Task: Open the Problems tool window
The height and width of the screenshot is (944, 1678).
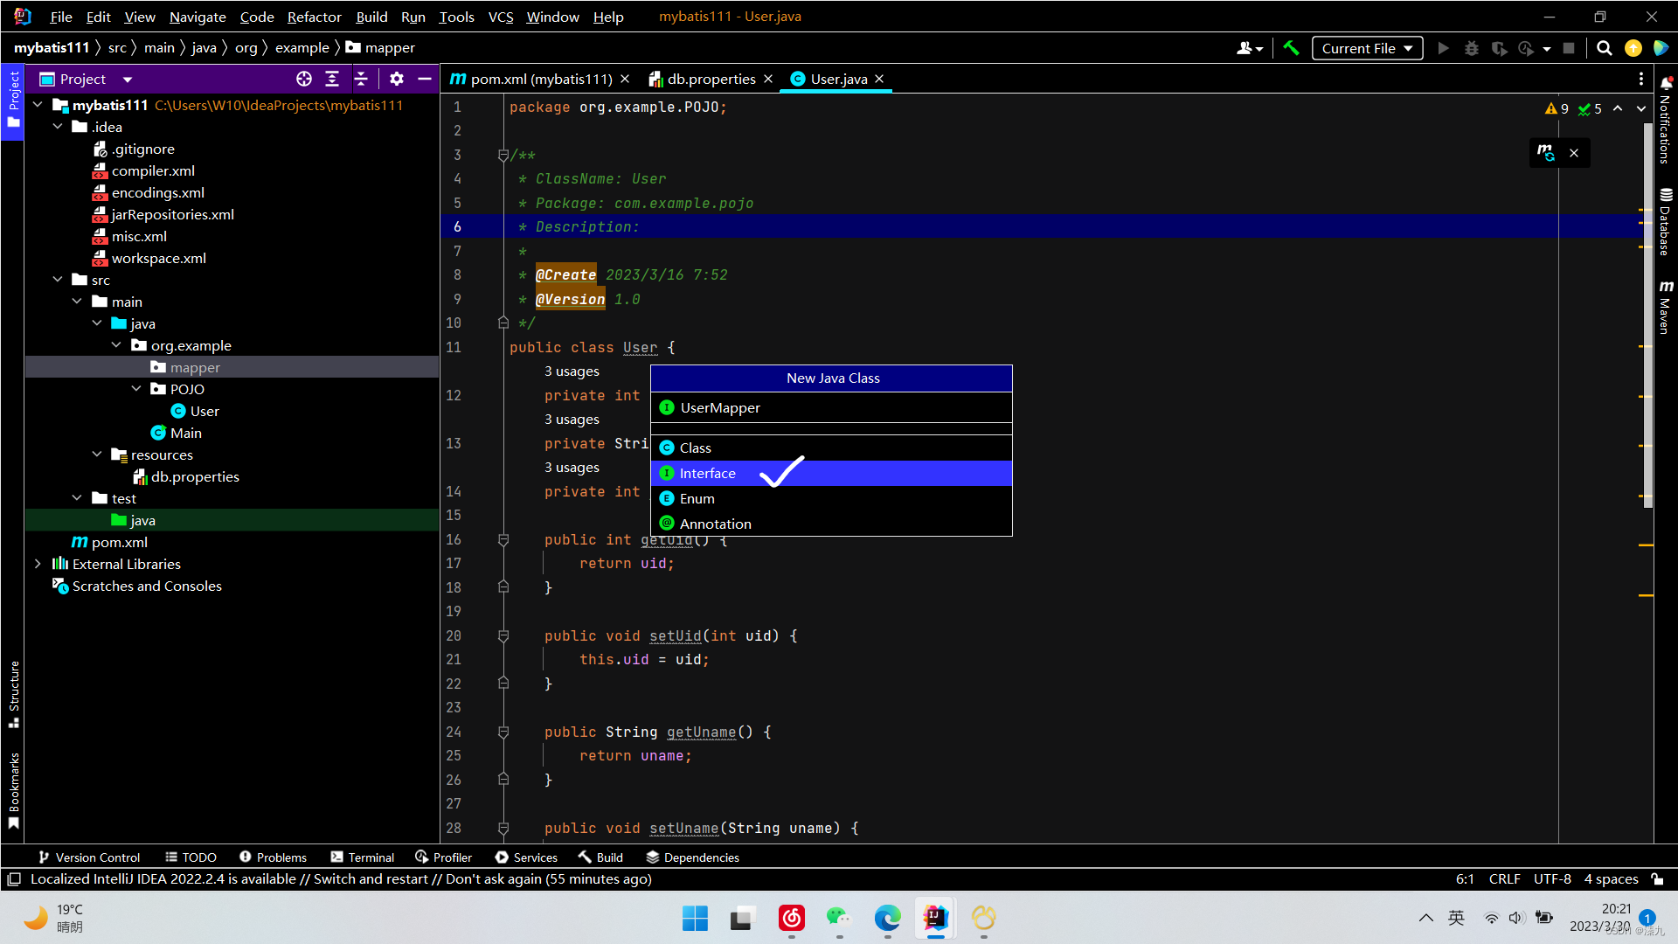Action: click(x=273, y=857)
